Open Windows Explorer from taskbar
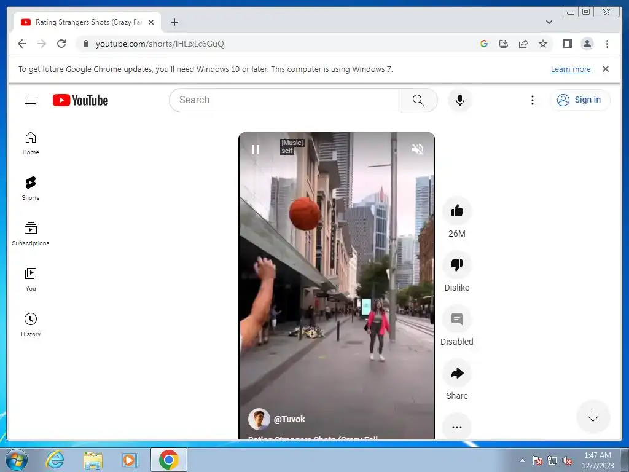The height and width of the screenshot is (472, 629). 93,460
